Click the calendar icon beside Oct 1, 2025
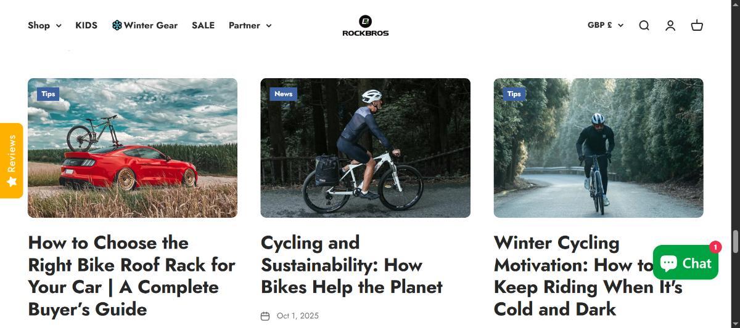Image resolution: width=740 pixels, height=328 pixels. pyautogui.click(x=265, y=316)
